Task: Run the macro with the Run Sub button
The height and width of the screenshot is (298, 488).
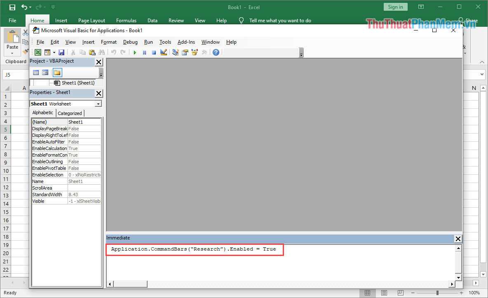Action: (x=135, y=52)
